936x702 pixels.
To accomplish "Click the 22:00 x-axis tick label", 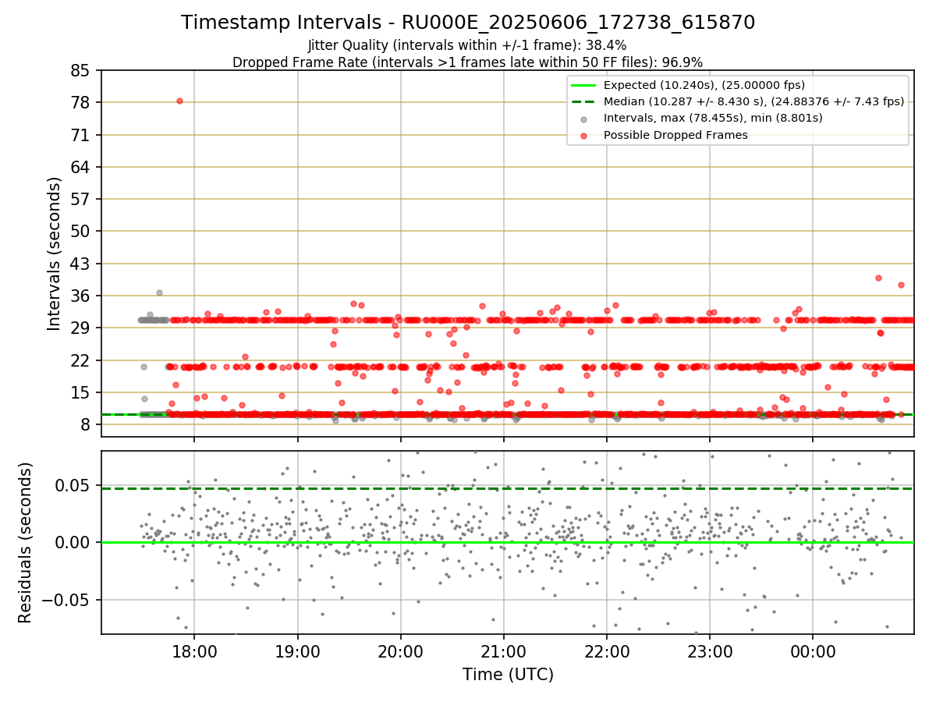I will 607,651.
